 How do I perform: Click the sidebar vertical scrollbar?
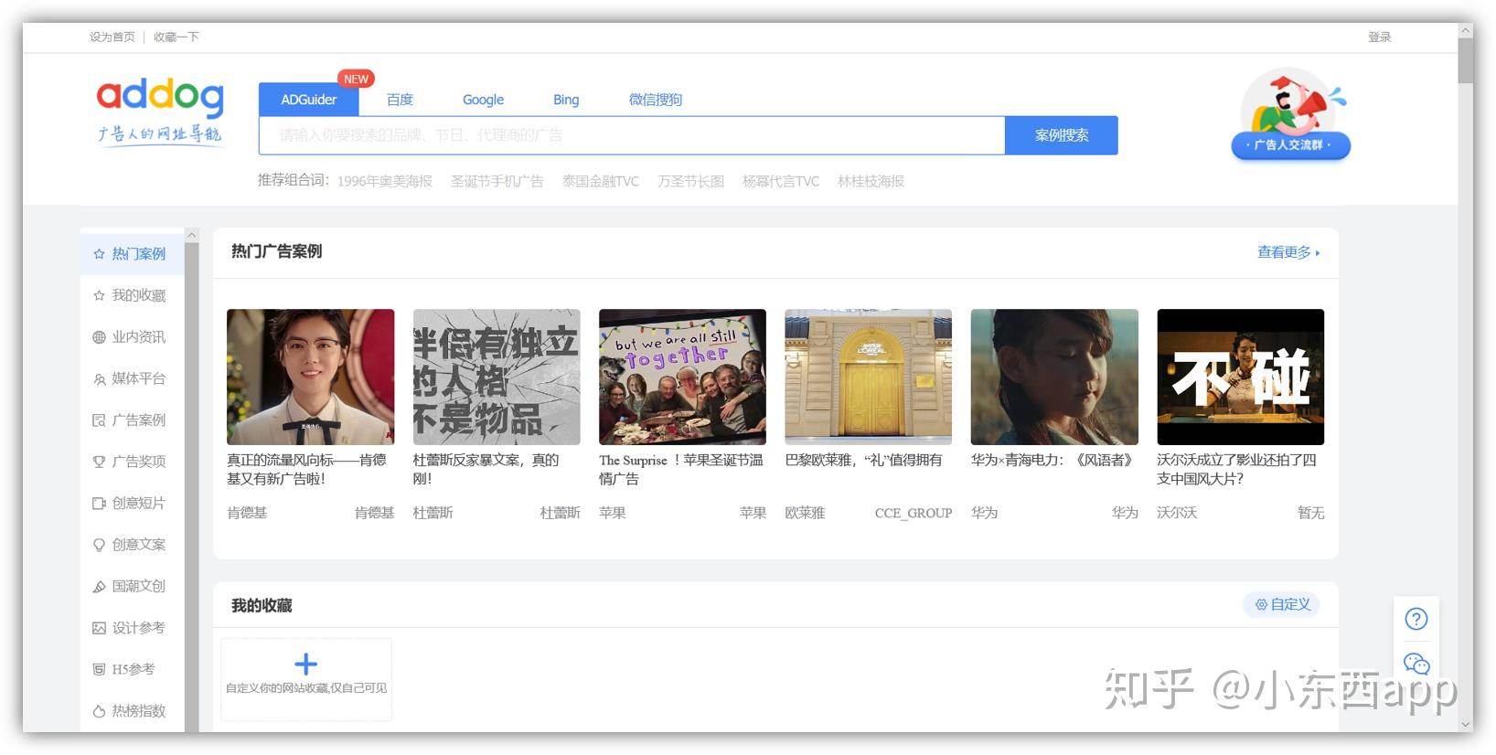(191, 486)
